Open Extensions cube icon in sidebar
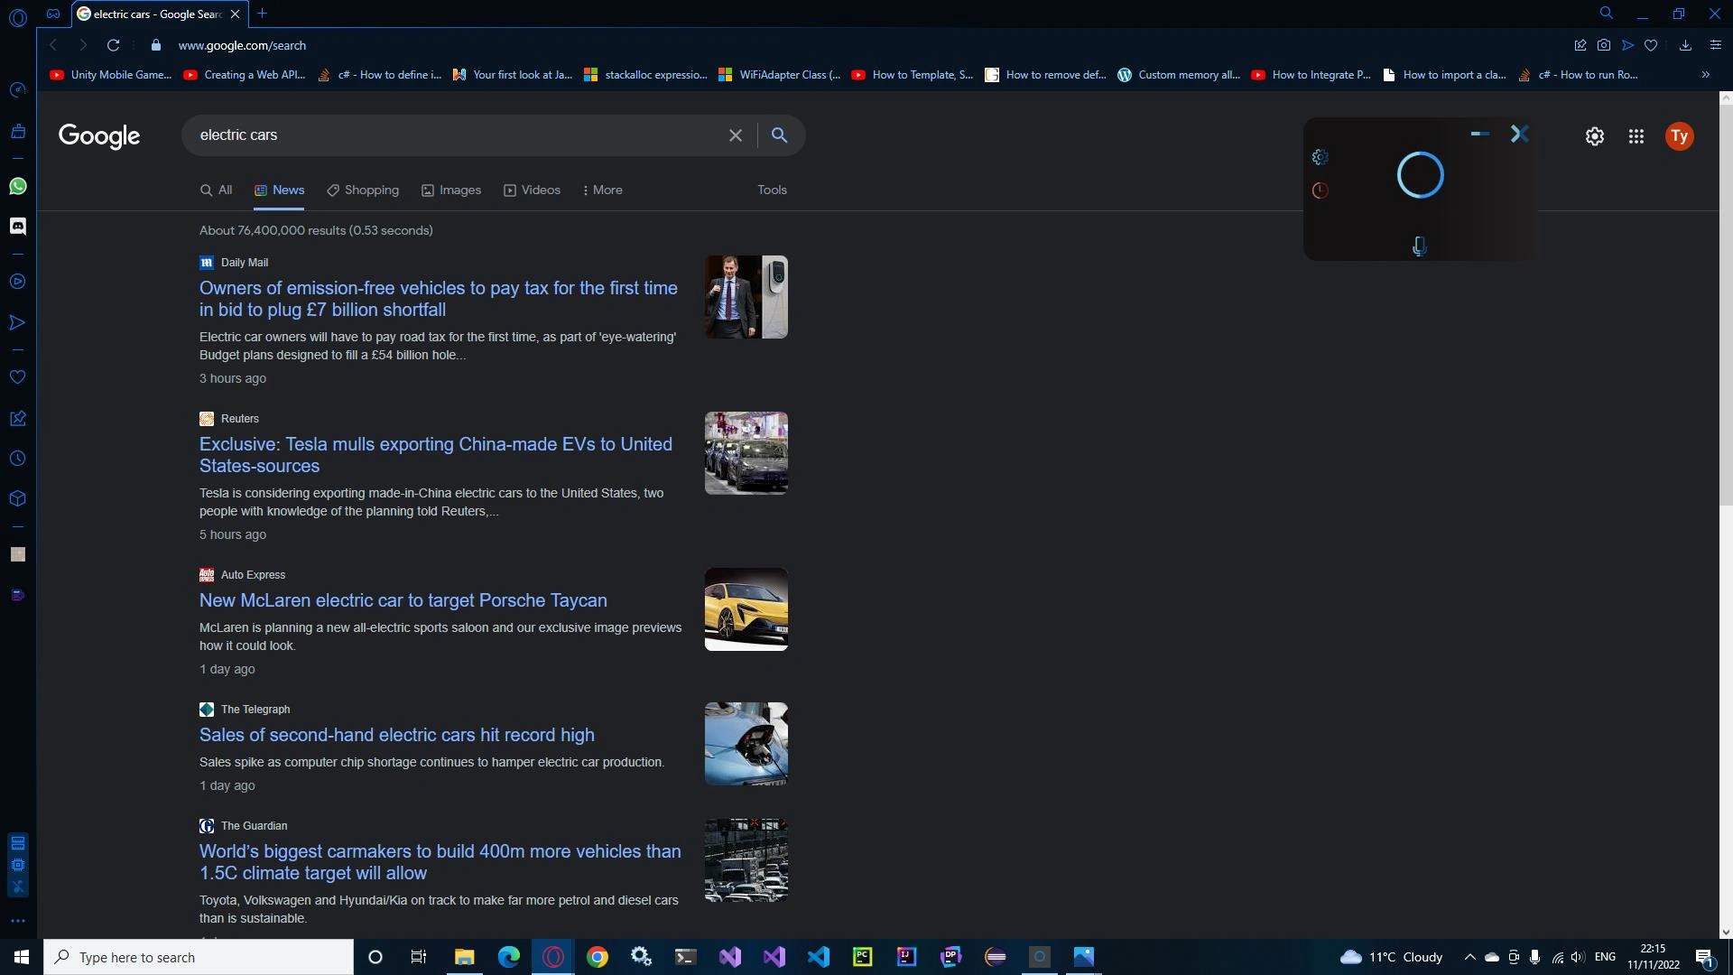Image resolution: width=1733 pixels, height=975 pixels. pyautogui.click(x=18, y=498)
